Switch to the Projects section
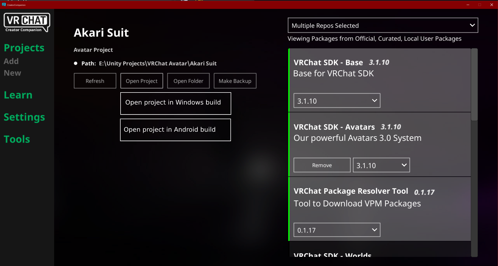This screenshot has width=498, height=266. (x=24, y=48)
